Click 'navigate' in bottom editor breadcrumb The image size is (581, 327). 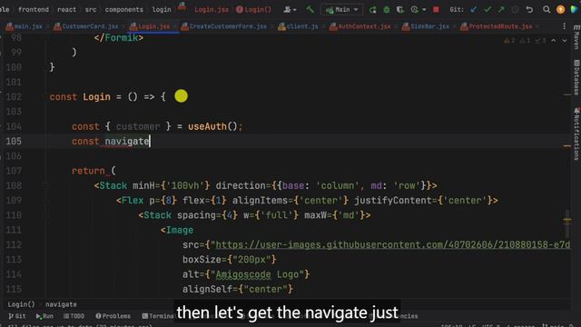click(x=61, y=304)
